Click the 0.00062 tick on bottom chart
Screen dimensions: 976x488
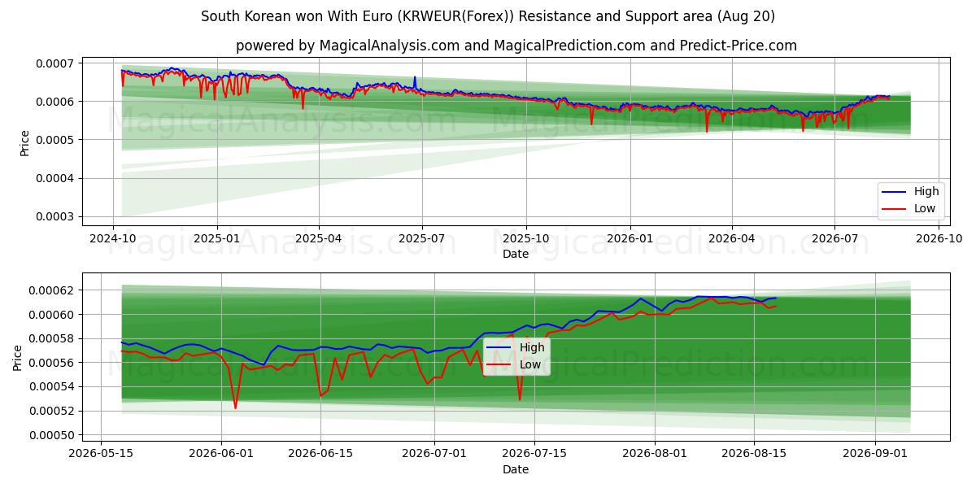[52, 290]
